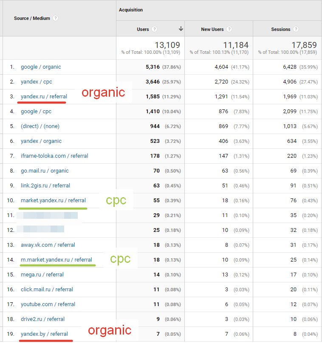Open away.vk.com / referral link
This screenshot has height=343, width=322.
point(48,245)
